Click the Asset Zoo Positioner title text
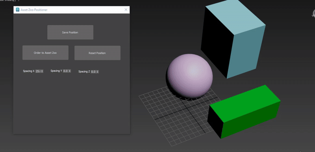 tap(34, 10)
